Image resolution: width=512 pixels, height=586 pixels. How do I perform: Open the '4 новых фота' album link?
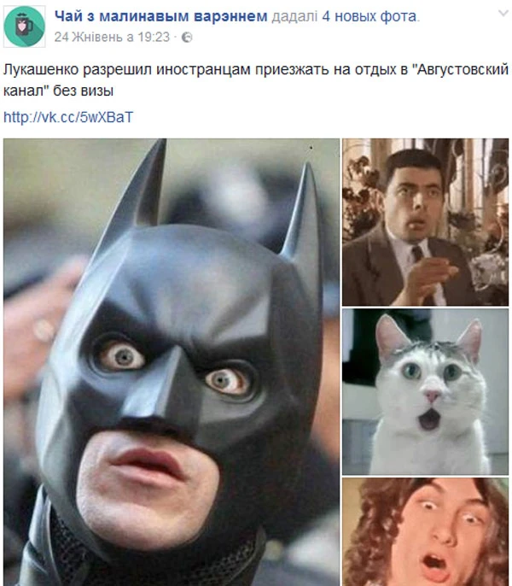[369, 16]
